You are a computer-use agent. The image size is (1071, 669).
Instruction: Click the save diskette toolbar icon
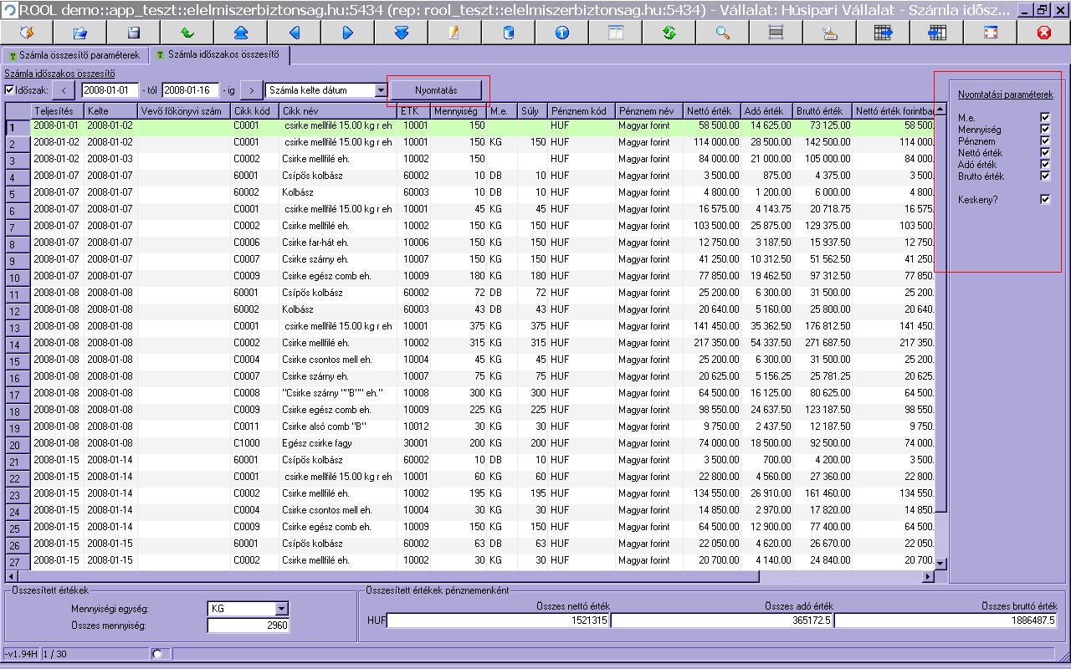tap(134, 33)
